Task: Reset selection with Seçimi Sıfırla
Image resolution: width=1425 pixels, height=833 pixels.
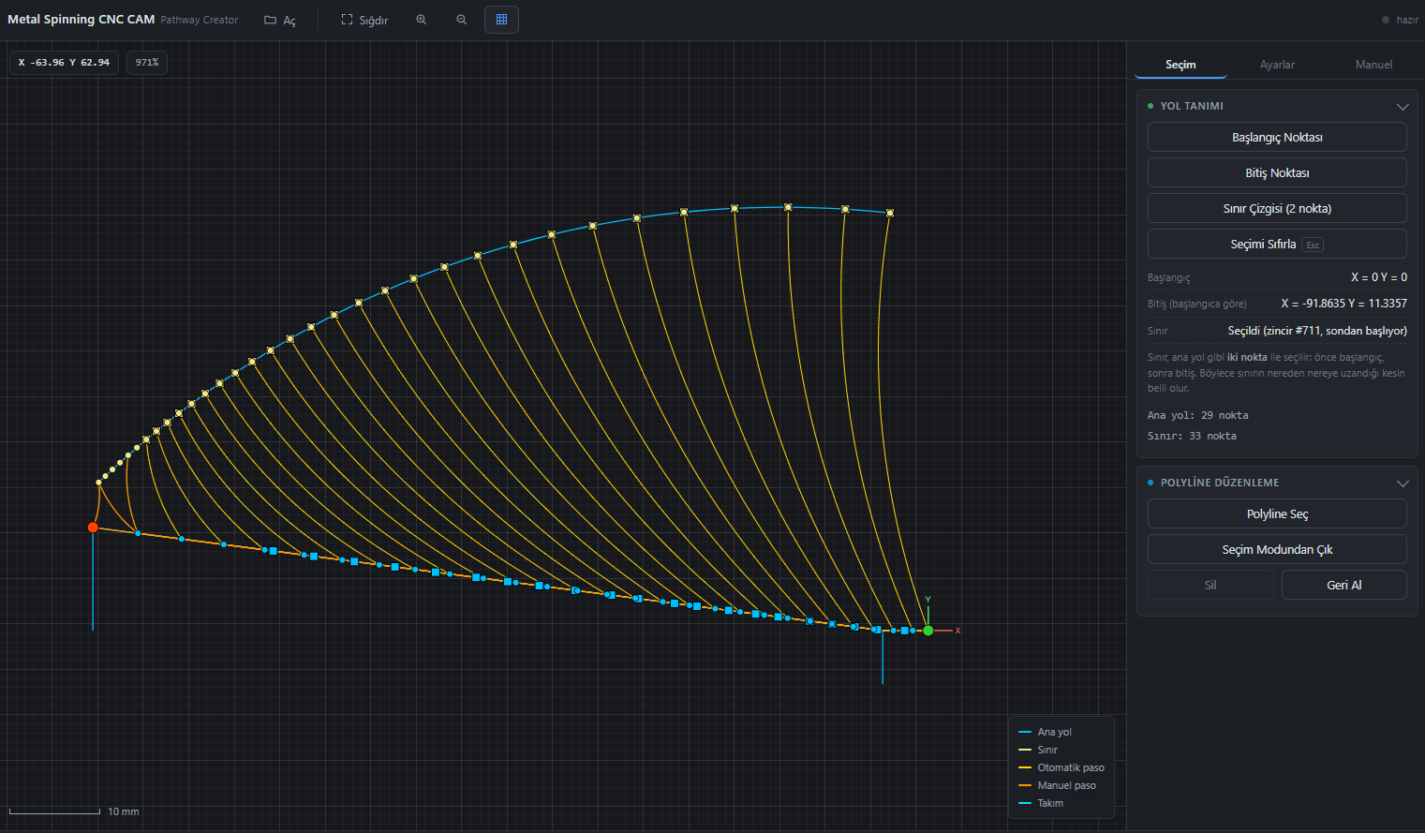Action: (x=1277, y=244)
